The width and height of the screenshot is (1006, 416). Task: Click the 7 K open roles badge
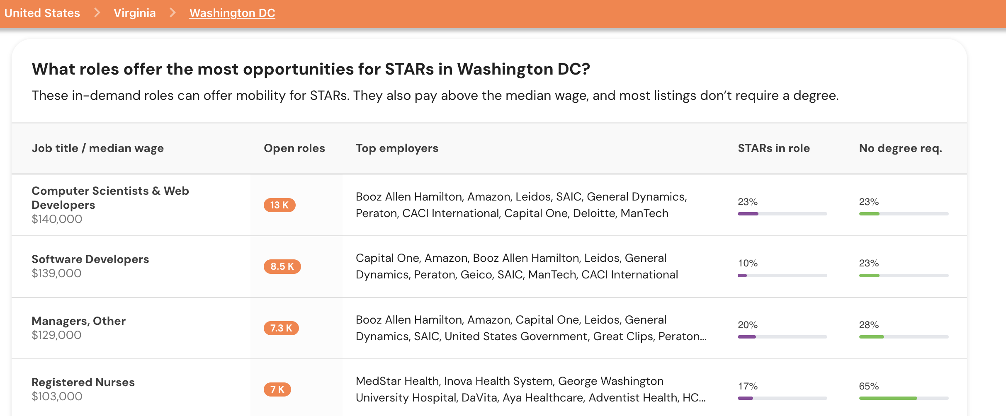(x=277, y=389)
